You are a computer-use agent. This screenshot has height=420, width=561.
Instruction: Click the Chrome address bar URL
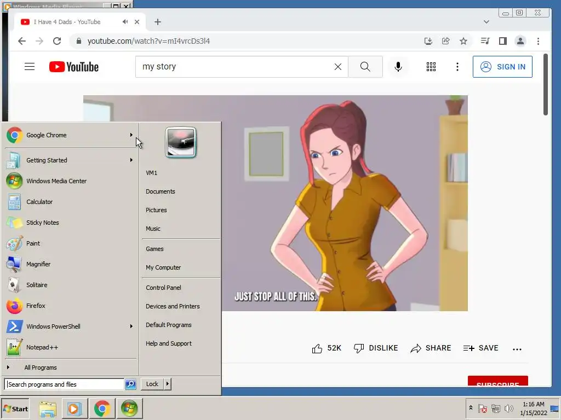click(x=148, y=41)
